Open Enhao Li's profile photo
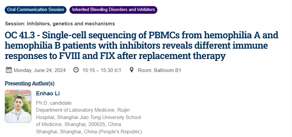This screenshot has height=137, width=292. tap(18, 106)
